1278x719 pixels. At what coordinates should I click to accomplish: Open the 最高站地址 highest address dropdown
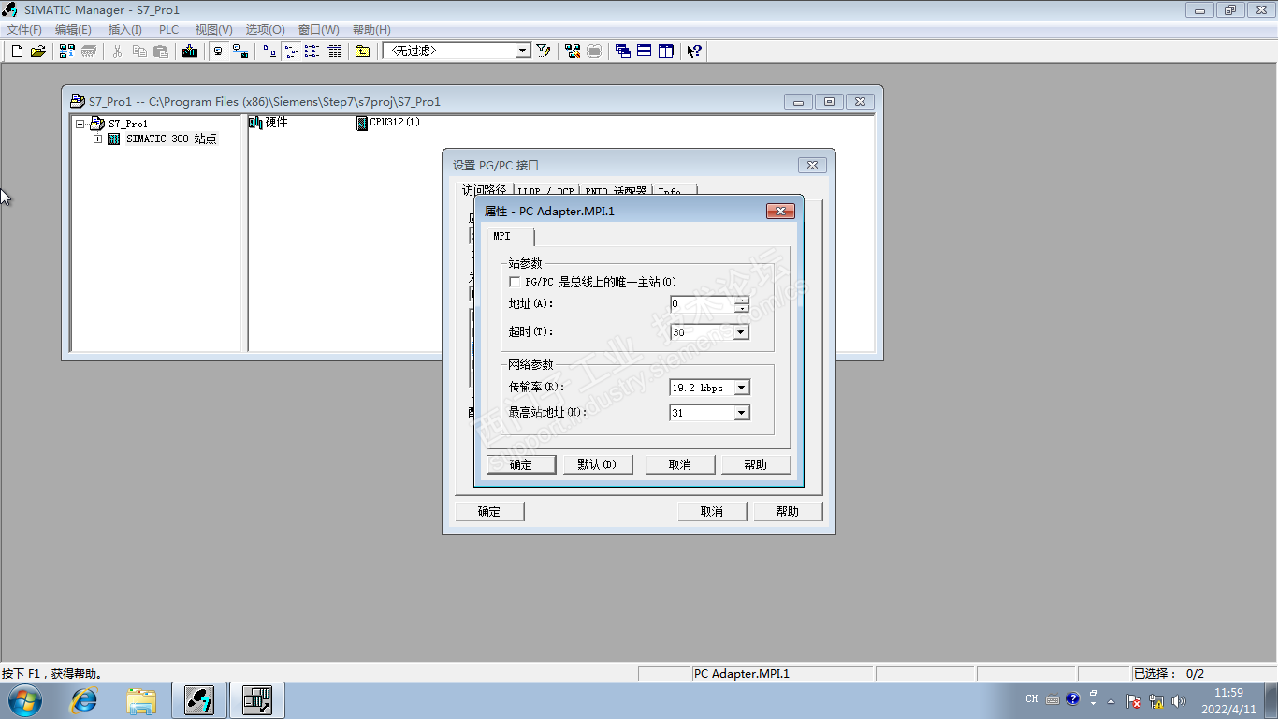tap(741, 413)
